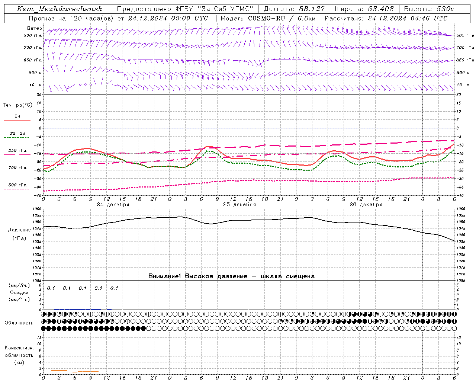This screenshot has height=381, width=476.
Task: Click the Конвективн. облачность label
Action: point(19,351)
